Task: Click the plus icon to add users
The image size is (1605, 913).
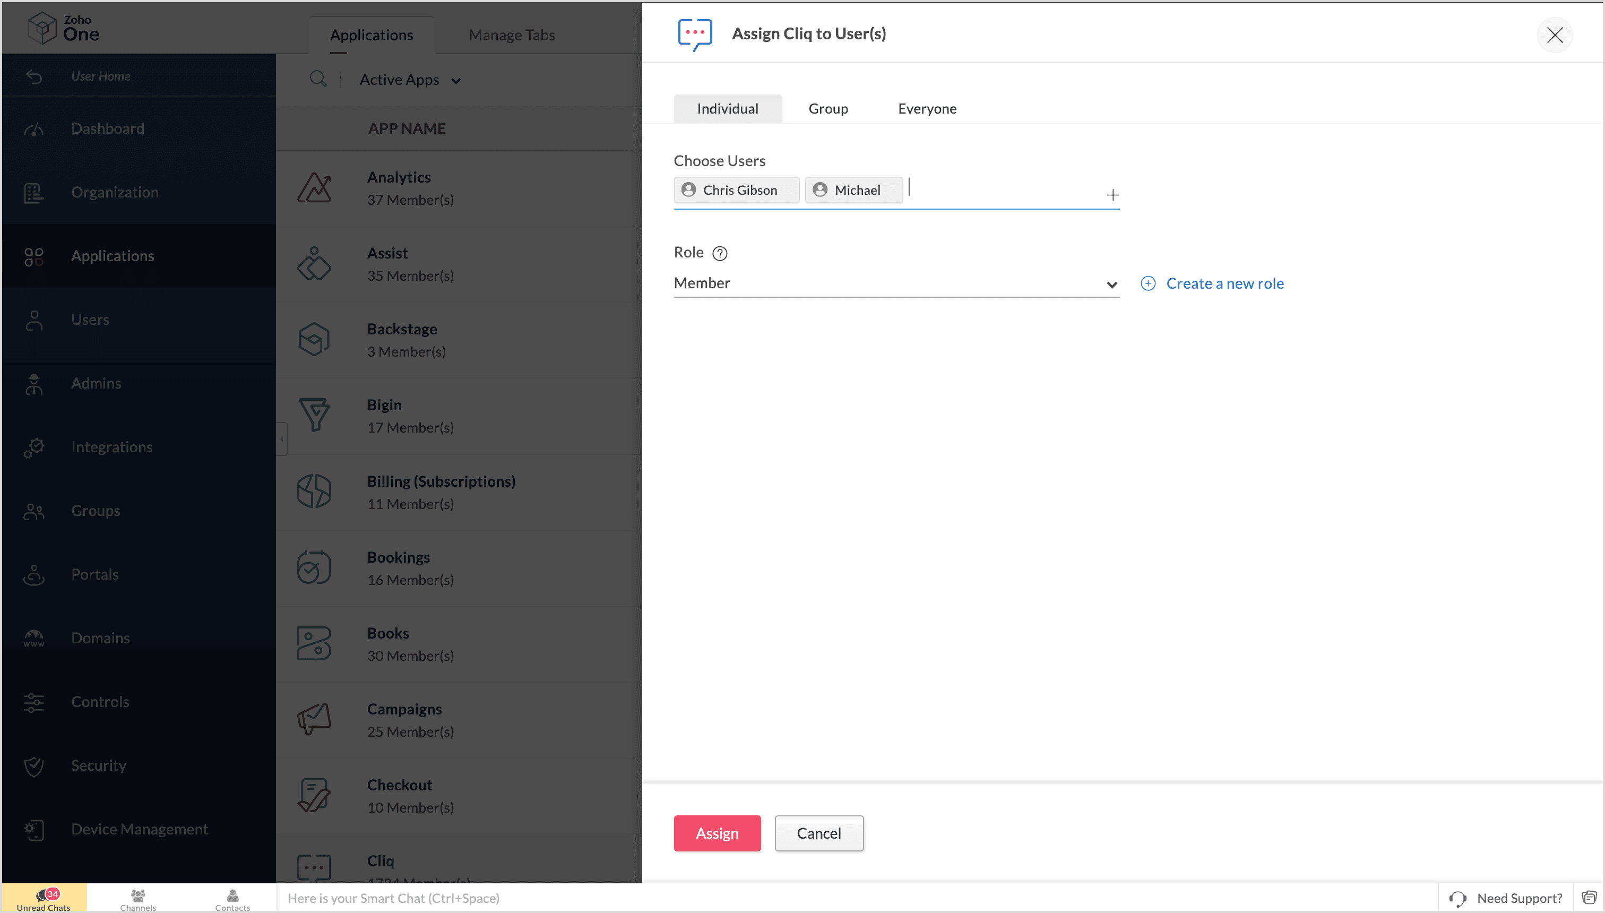Action: tap(1112, 196)
